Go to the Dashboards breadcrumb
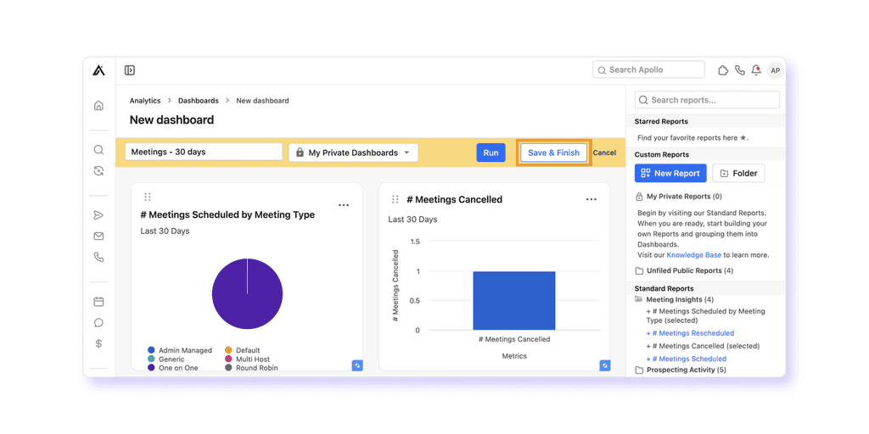Screen dimensions: 869x434 pos(199,101)
